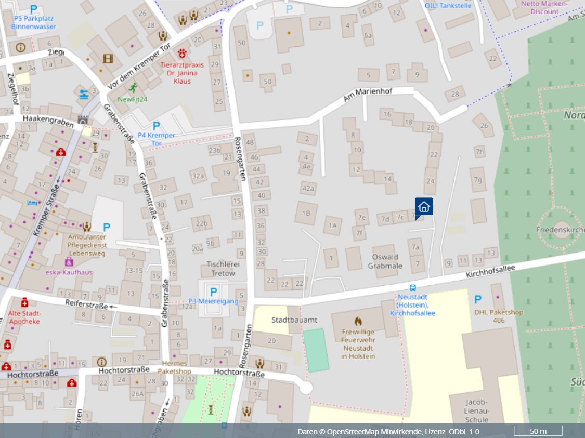
Task: Click the info icon near Hochtorstraße
Action: click(101, 362)
